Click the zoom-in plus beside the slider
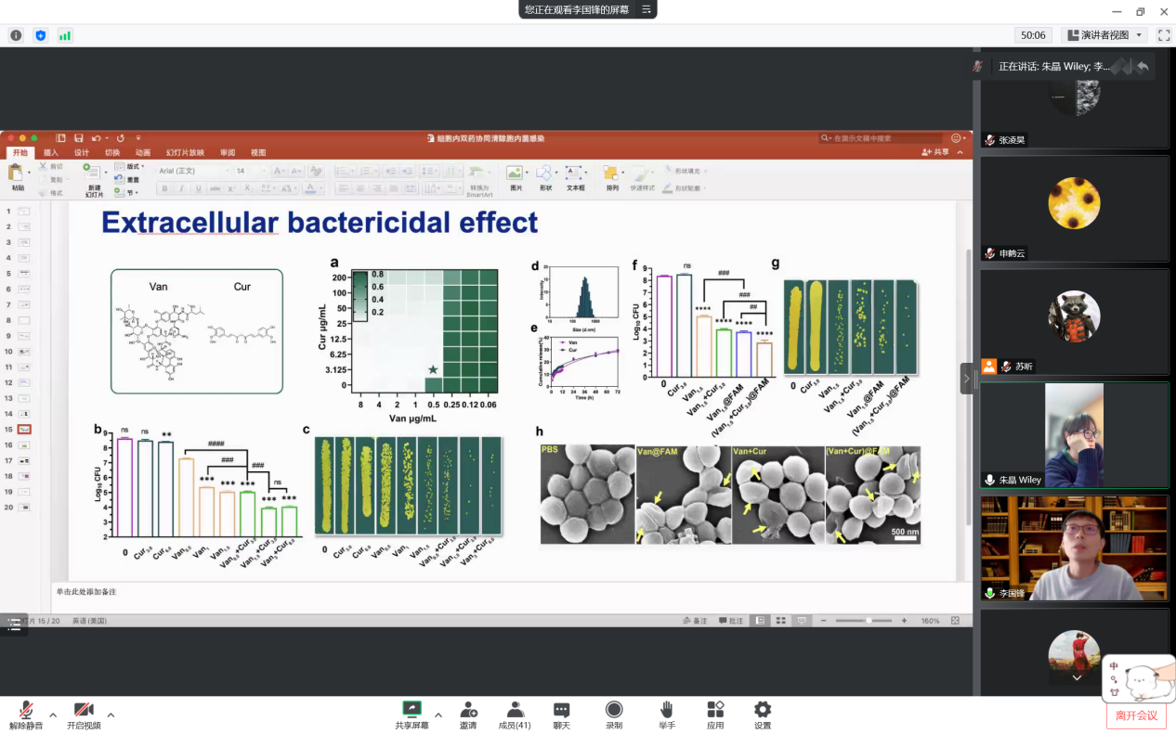Viewport: 1176px width, 734px height. 904,620
